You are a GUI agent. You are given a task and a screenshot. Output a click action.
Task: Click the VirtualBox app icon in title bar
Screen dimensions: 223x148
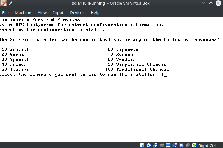pos(3,3)
